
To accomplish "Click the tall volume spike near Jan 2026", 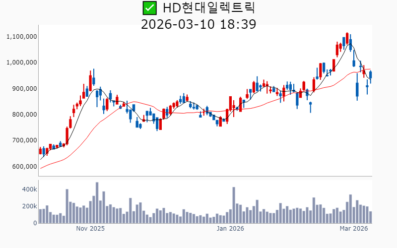I will pyautogui.click(x=234, y=205).
